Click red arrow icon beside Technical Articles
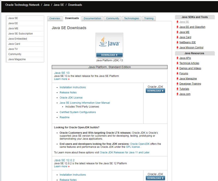 (x=177, y=63)
